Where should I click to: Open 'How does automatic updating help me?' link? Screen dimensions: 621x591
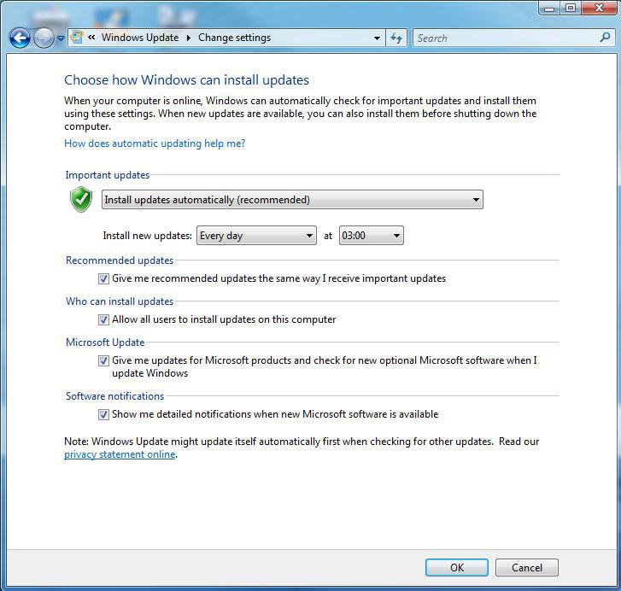click(x=155, y=143)
